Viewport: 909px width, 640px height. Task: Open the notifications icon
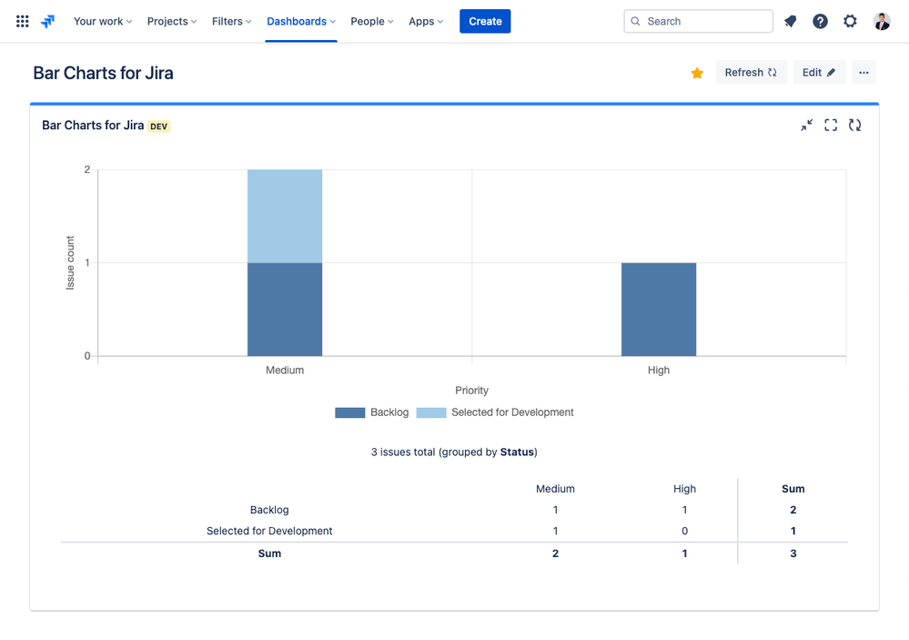[790, 22]
